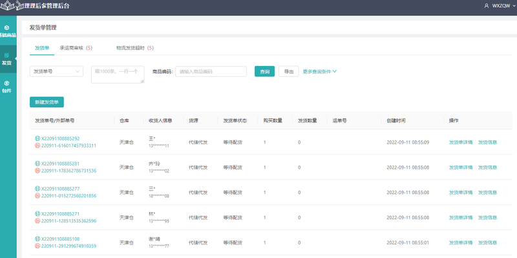Open order X22091108885108 link
Screen dimensions: 517x258
[60, 239]
